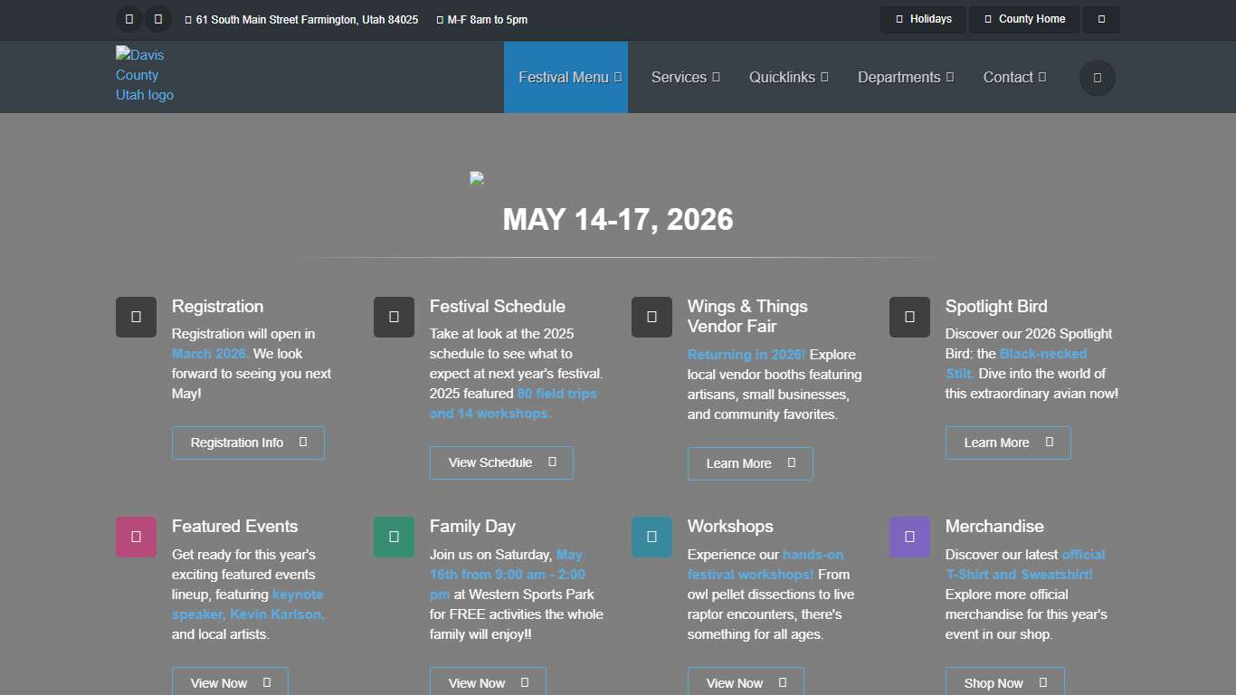Expand the Festival Menu dropdown
The width and height of the screenshot is (1236, 695).
tap(566, 78)
